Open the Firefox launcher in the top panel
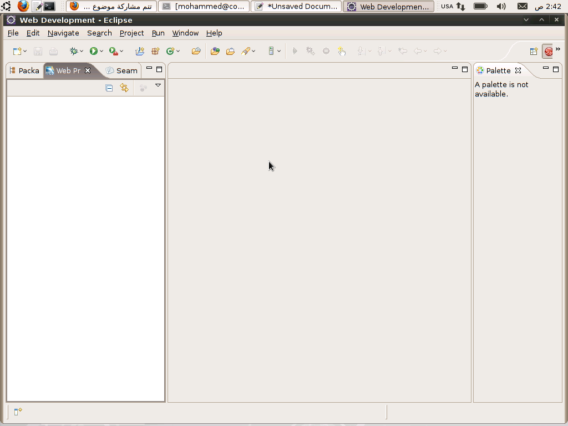This screenshot has width=568, height=426. [x=23, y=6]
